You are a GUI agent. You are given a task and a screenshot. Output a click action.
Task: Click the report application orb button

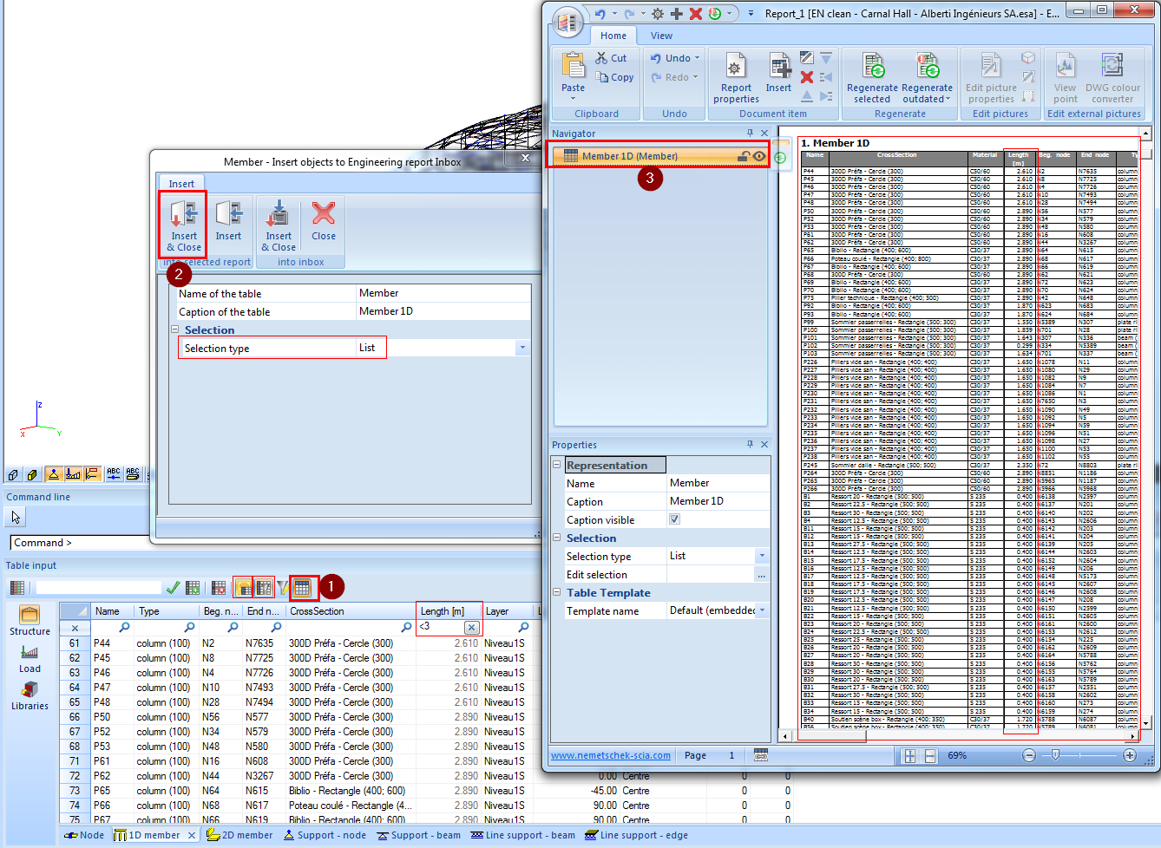(x=567, y=23)
